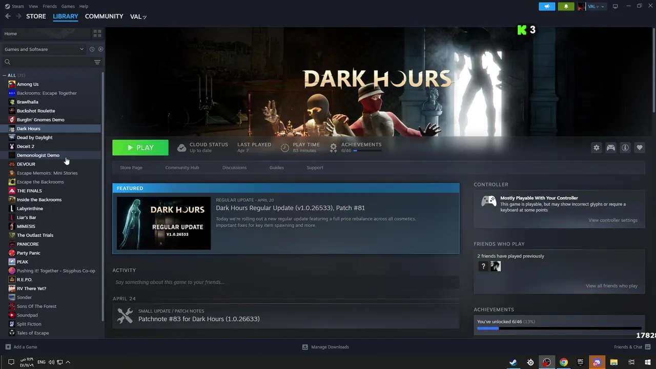Click the ready-to-play filter icon
The image size is (656, 369).
click(100, 49)
